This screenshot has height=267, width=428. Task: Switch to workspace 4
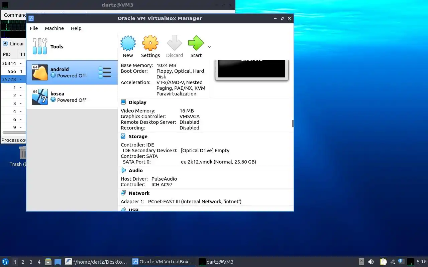39,262
